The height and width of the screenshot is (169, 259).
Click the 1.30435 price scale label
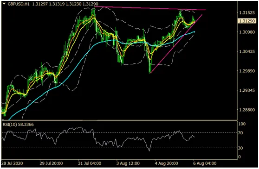point(247,51)
